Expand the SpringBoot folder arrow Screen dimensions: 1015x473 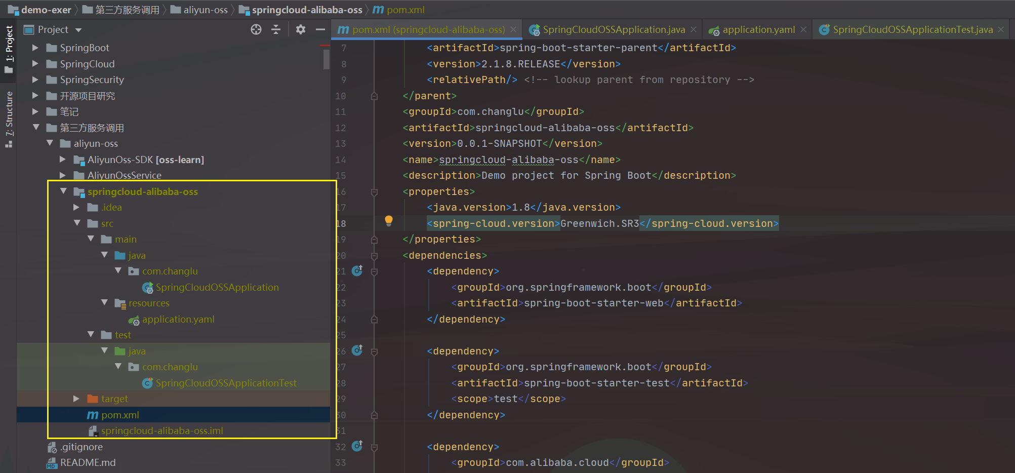point(35,48)
